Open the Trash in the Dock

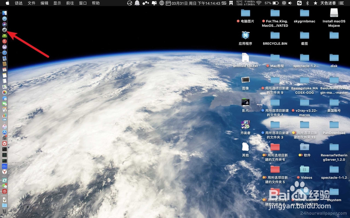(x=5, y=210)
